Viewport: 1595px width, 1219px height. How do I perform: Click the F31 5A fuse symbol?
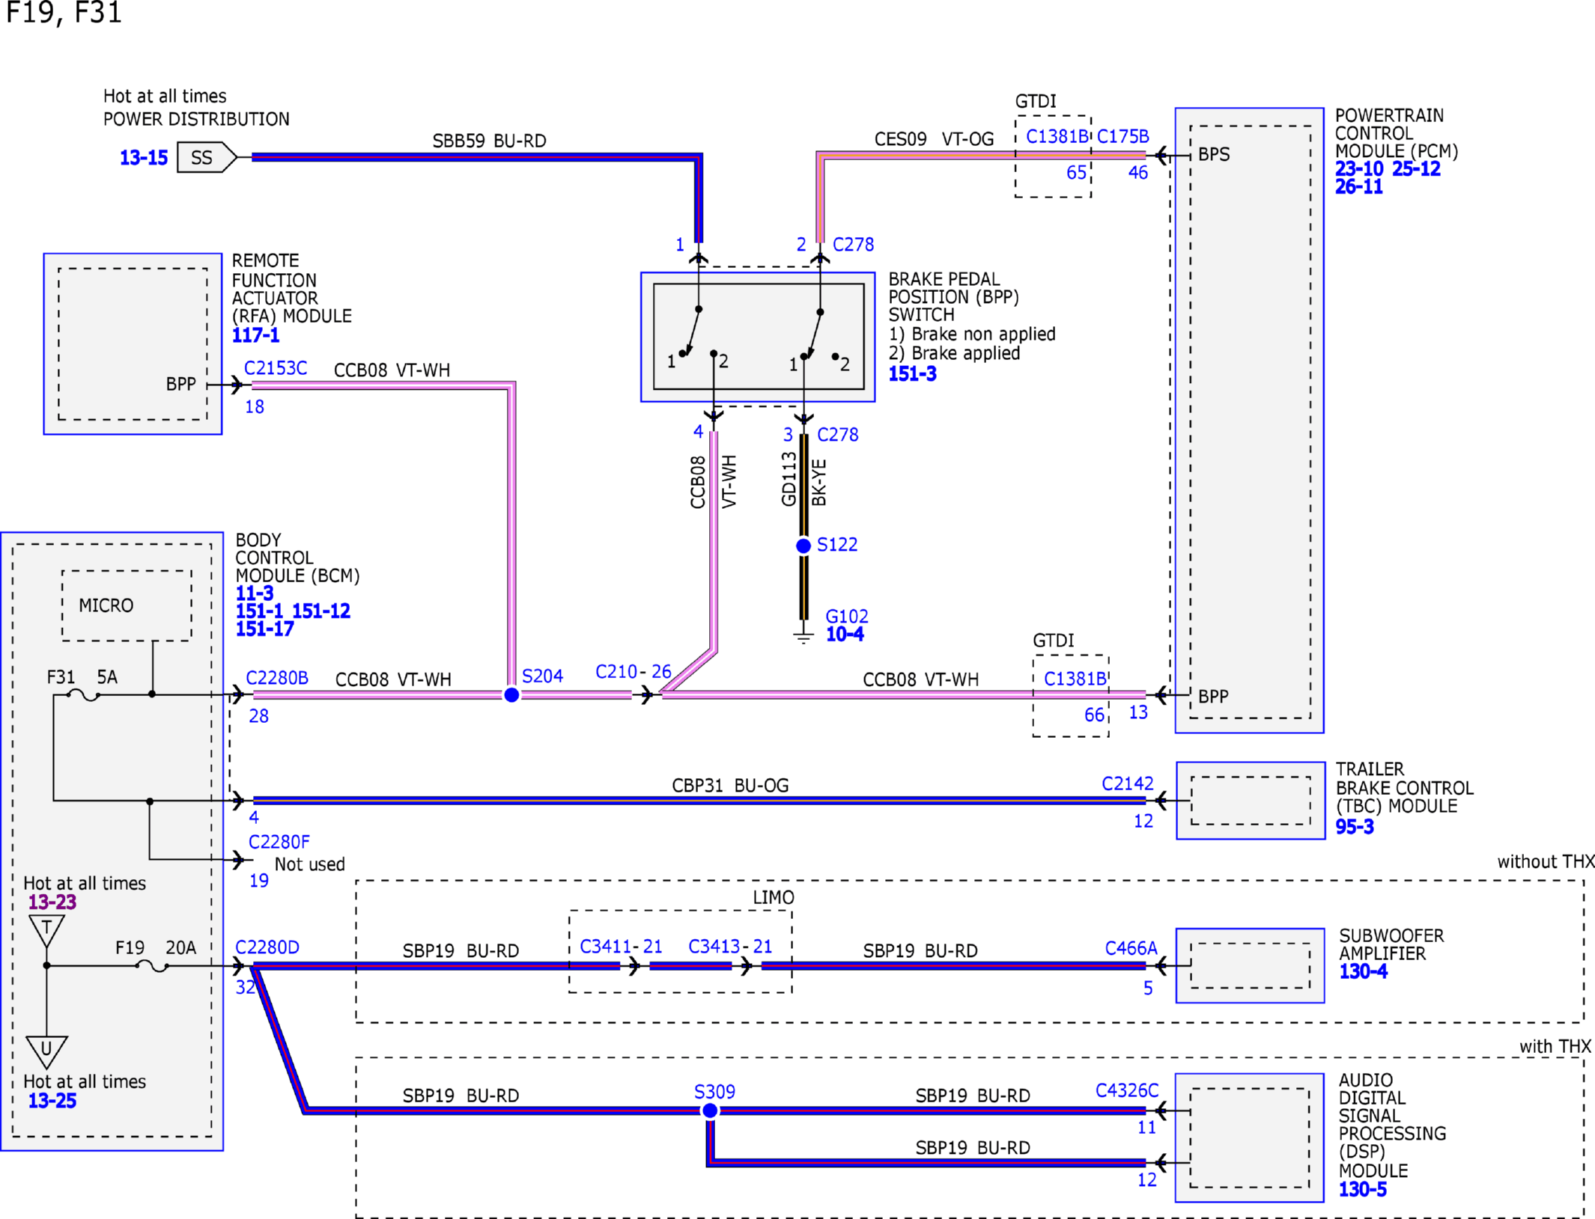(x=82, y=695)
